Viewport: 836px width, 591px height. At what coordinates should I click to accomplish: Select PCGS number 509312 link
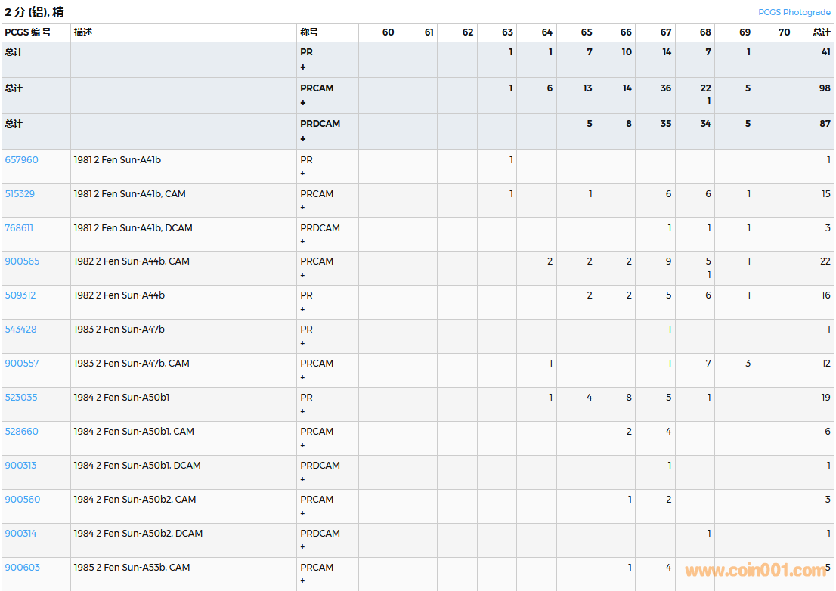(x=20, y=295)
